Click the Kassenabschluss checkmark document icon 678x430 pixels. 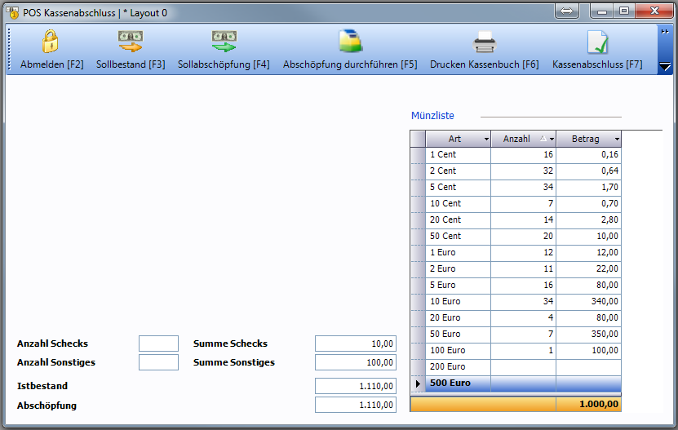click(x=597, y=42)
